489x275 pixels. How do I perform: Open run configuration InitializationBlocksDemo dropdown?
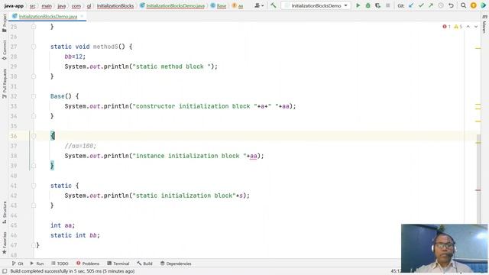pyautogui.click(x=316, y=5)
